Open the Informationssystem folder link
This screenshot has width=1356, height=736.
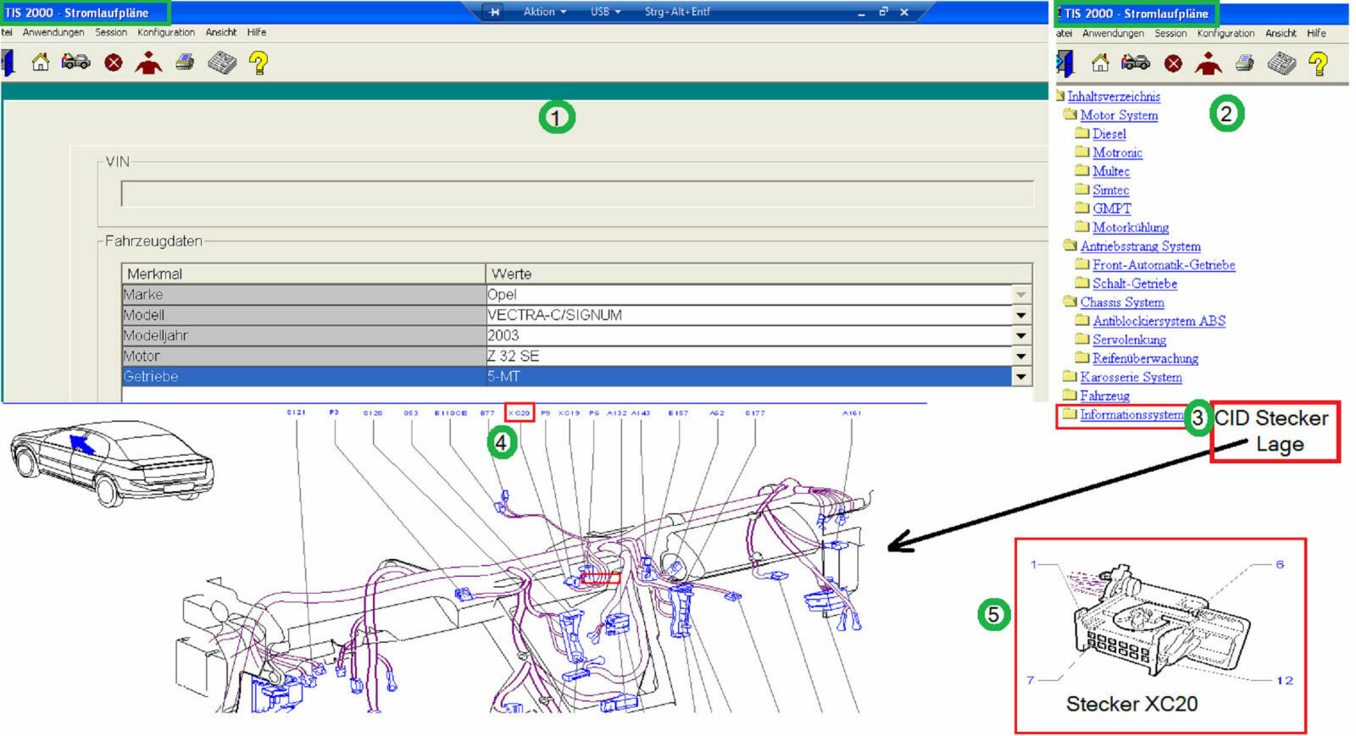click(1131, 415)
